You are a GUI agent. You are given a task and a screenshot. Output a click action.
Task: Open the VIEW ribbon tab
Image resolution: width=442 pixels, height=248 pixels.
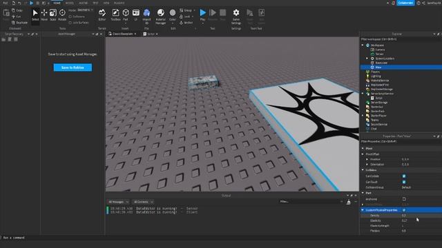pos(106,3)
